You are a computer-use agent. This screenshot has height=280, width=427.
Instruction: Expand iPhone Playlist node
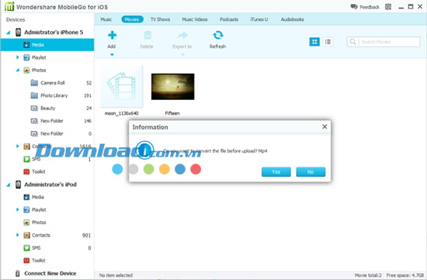(x=17, y=57)
